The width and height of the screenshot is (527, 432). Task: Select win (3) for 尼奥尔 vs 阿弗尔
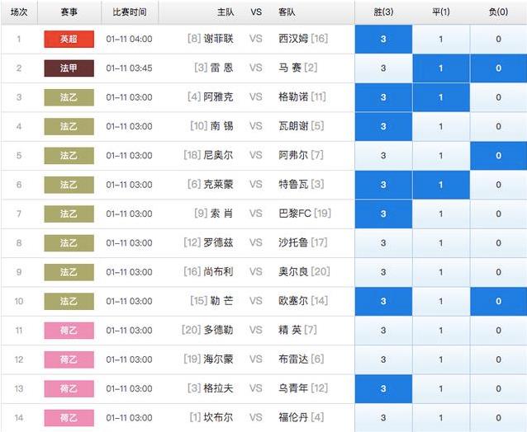coord(383,156)
